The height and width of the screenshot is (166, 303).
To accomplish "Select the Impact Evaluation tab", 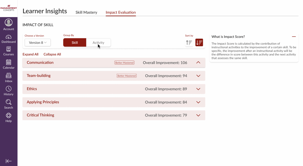I will (121, 12).
